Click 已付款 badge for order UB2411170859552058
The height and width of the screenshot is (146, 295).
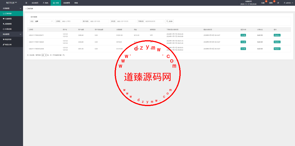pyautogui.click(x=243, y=49)
